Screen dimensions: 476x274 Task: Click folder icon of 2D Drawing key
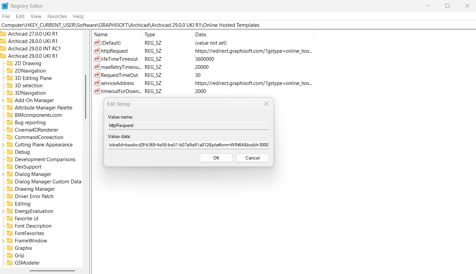(10, 63)
